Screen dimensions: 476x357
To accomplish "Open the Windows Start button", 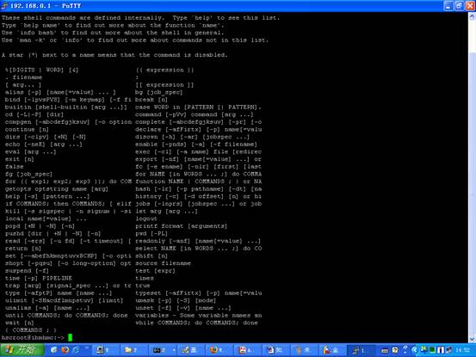I will [x=22, y=350].
